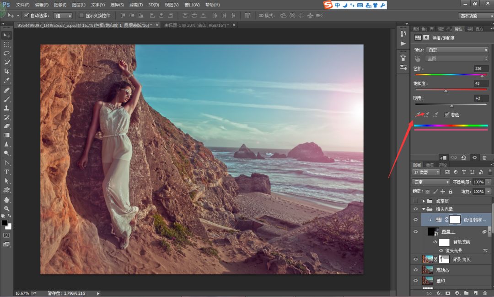Activate the Hand tool
Viewport: 494px width, 297px height.
(x=7, y=199)
